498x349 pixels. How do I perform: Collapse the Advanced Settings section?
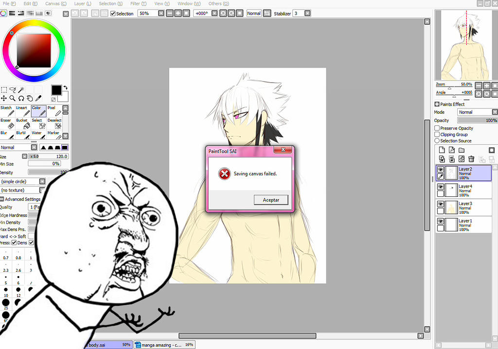pos(2,199)
